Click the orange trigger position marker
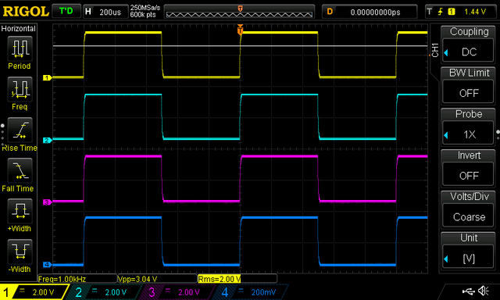 [x=240, y=30]
